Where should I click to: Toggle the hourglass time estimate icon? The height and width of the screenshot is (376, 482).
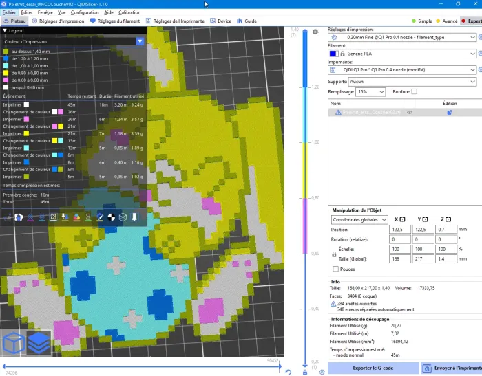(x=88, y=217)
